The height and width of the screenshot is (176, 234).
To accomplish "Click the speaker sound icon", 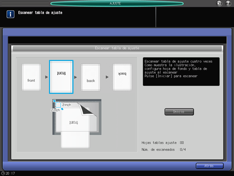I will [x=219, y=3].
